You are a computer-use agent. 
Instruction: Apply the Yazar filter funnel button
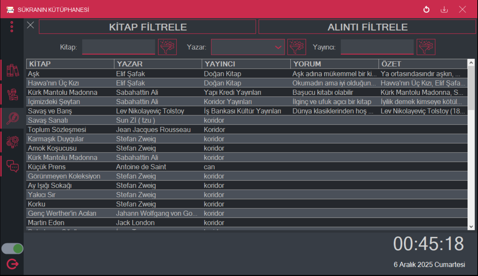tap(297, 47)
